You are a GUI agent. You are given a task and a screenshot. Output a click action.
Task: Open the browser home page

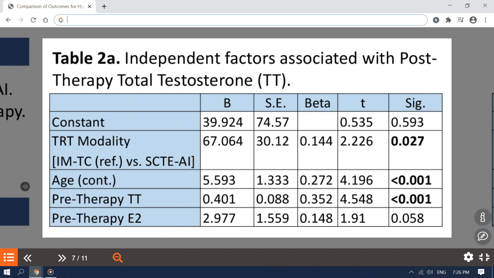pyautogui.click(x=46, y=20)
